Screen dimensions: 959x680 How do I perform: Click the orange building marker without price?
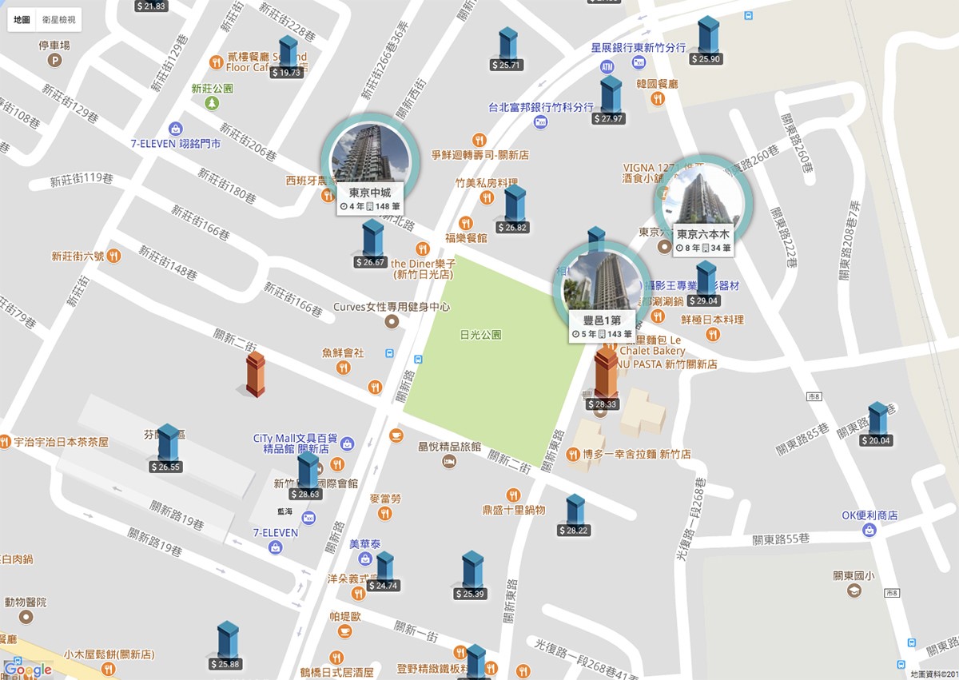pyautogui.click(x=255, y=375)
